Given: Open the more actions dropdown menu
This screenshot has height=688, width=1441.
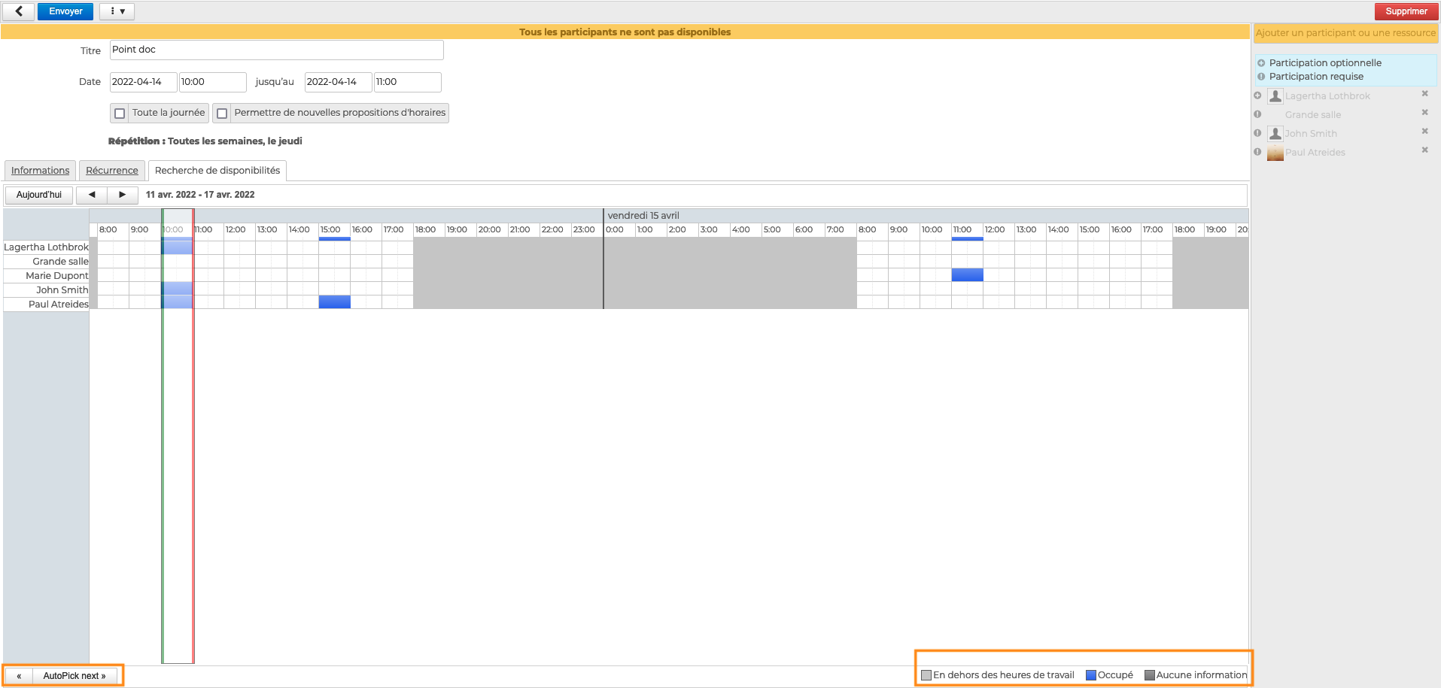Looking at the screenshot, I should click(117, 11).
